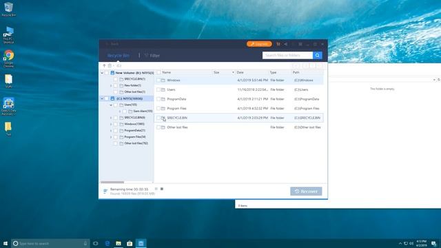The height and width of the screenshot is (248, 441).
Task: Expand the $RECYCLE.BIN(9) tree node
Action: pos(111,118)
